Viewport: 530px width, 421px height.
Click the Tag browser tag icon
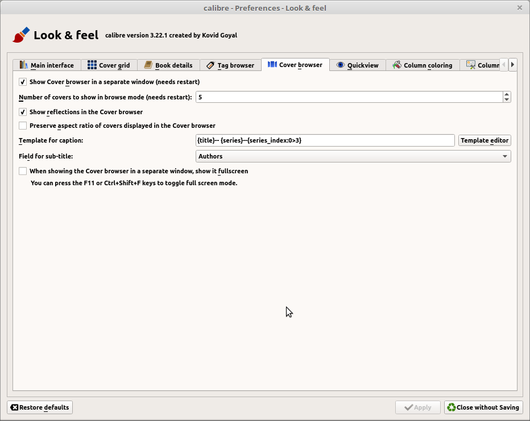210,65
